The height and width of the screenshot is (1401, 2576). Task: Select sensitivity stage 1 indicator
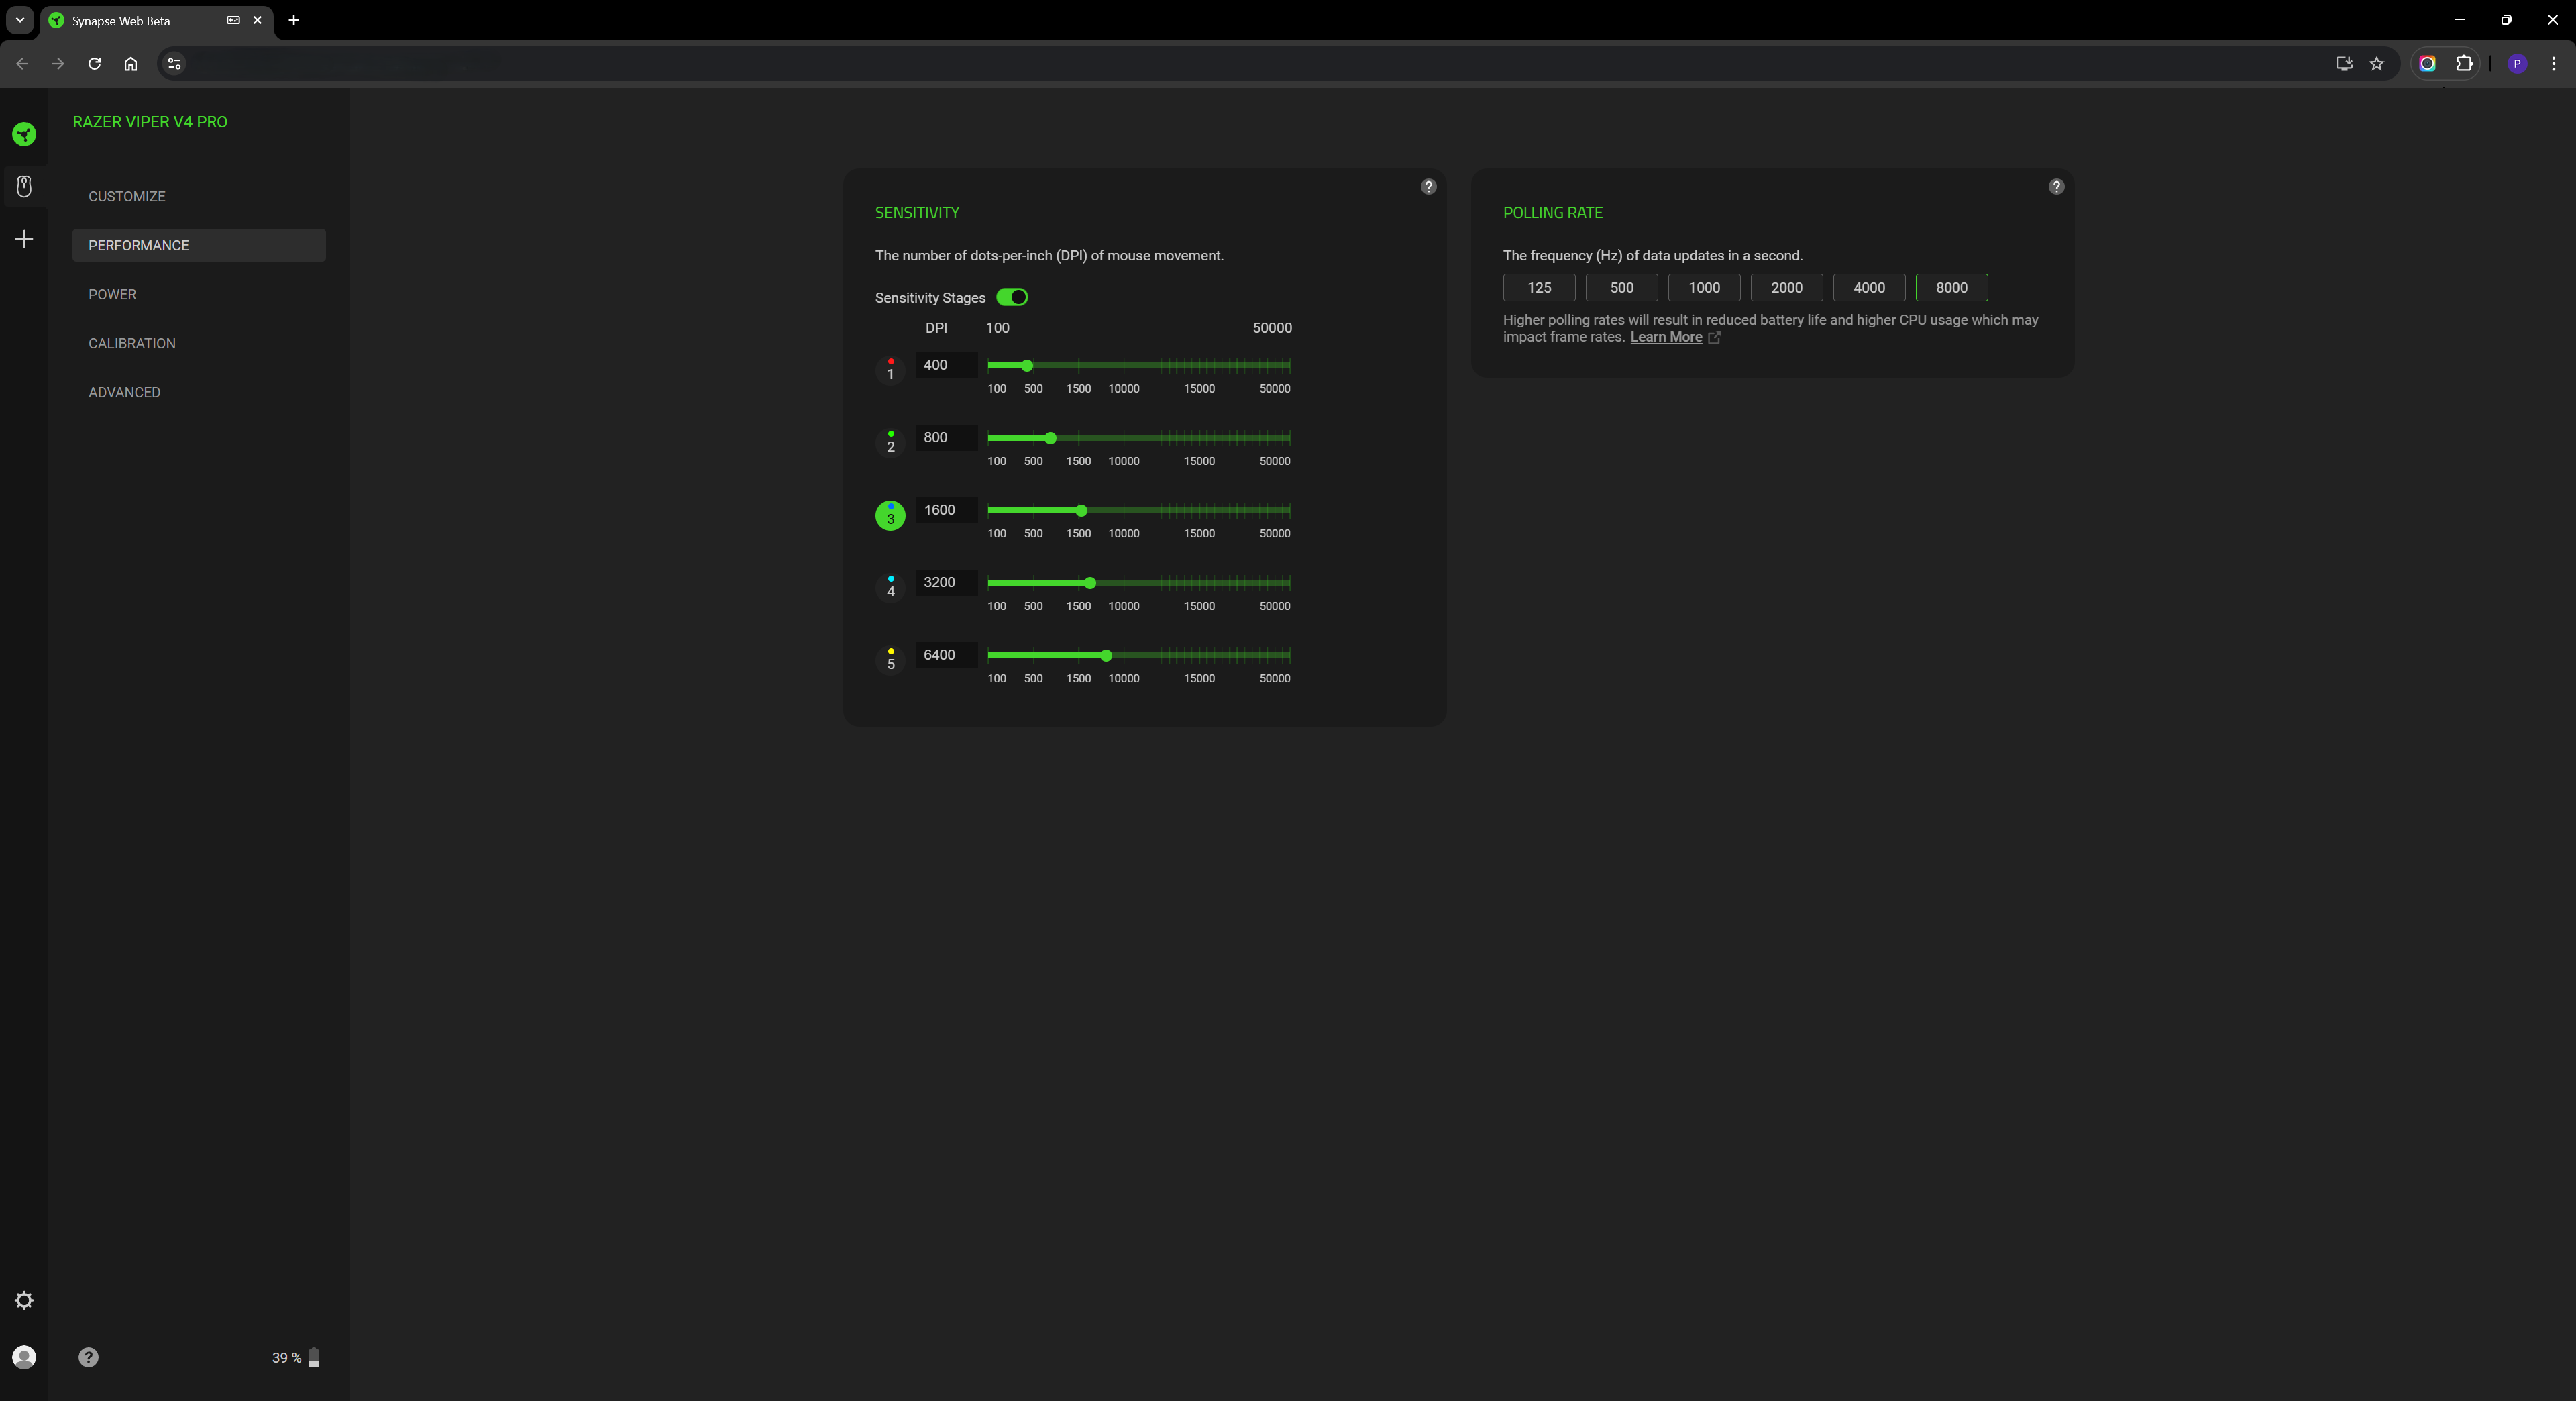pos(890,370)
